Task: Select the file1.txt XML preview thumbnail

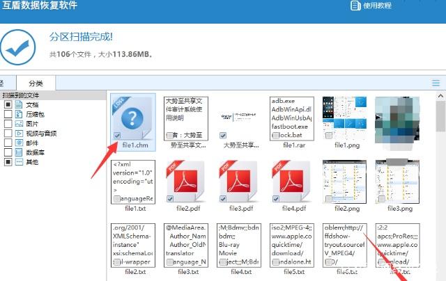Action: (133, 182)
